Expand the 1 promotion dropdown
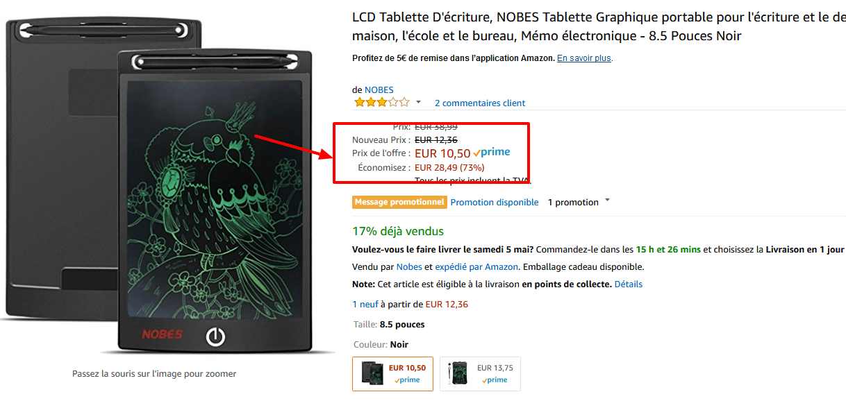 [x=608, y=201]
